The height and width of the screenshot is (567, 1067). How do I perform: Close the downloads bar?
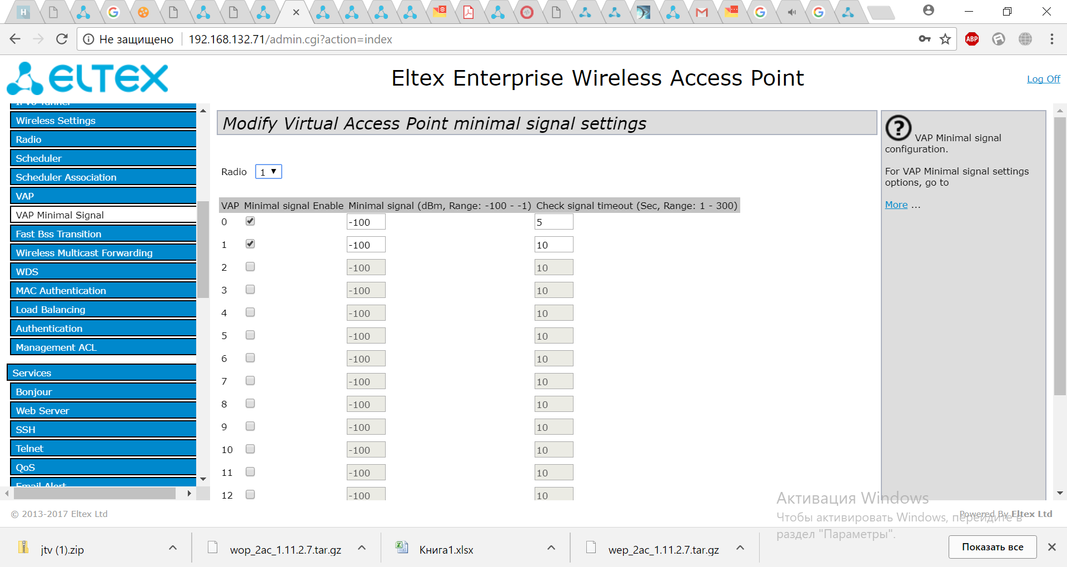pos(1052,547)
